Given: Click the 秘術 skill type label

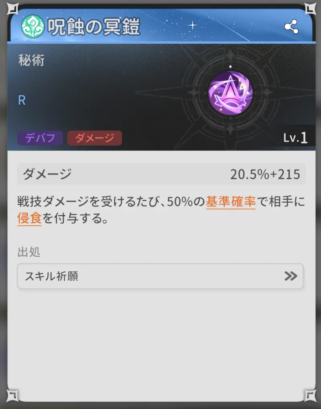Looking at the screenshot, I should pyautogui.click(x=31, y=60).
